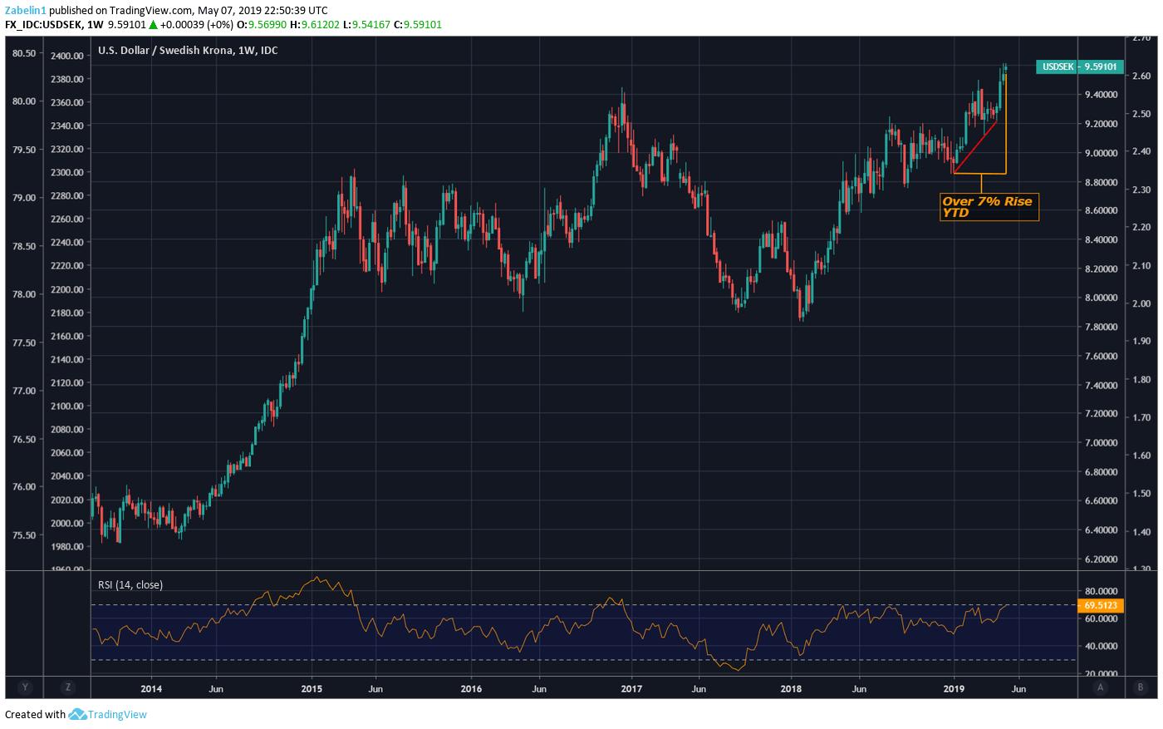Open the TradingView link after 'Created with'

point(117,714)
